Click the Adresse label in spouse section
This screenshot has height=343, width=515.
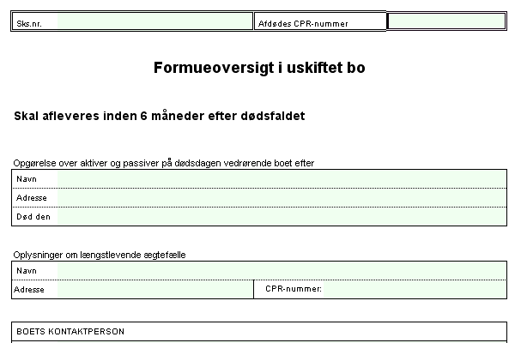coord(28,290)
